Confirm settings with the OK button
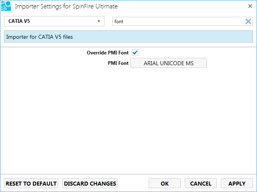The width and height of the screenshot is (257, 192). (165, 184)
